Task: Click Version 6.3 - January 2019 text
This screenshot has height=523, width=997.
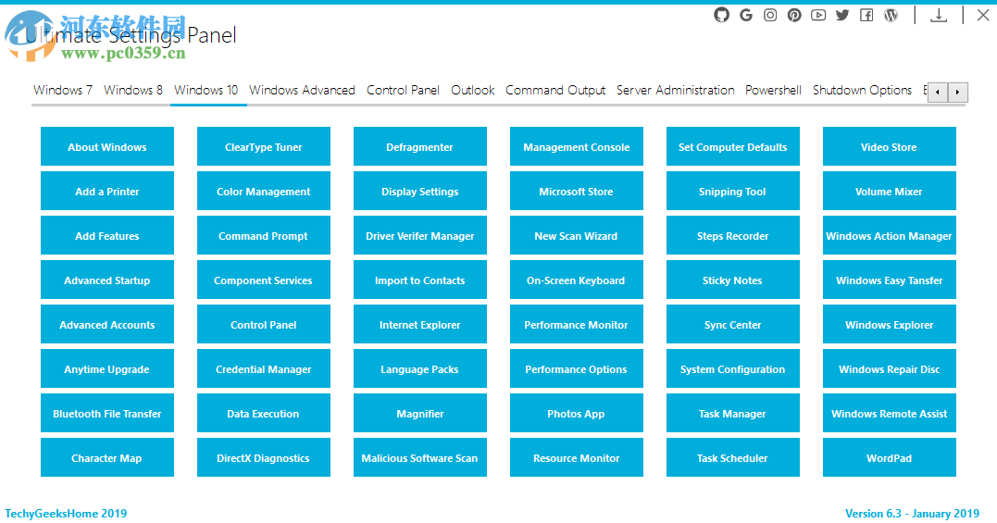Action: [x=912, y=513]
